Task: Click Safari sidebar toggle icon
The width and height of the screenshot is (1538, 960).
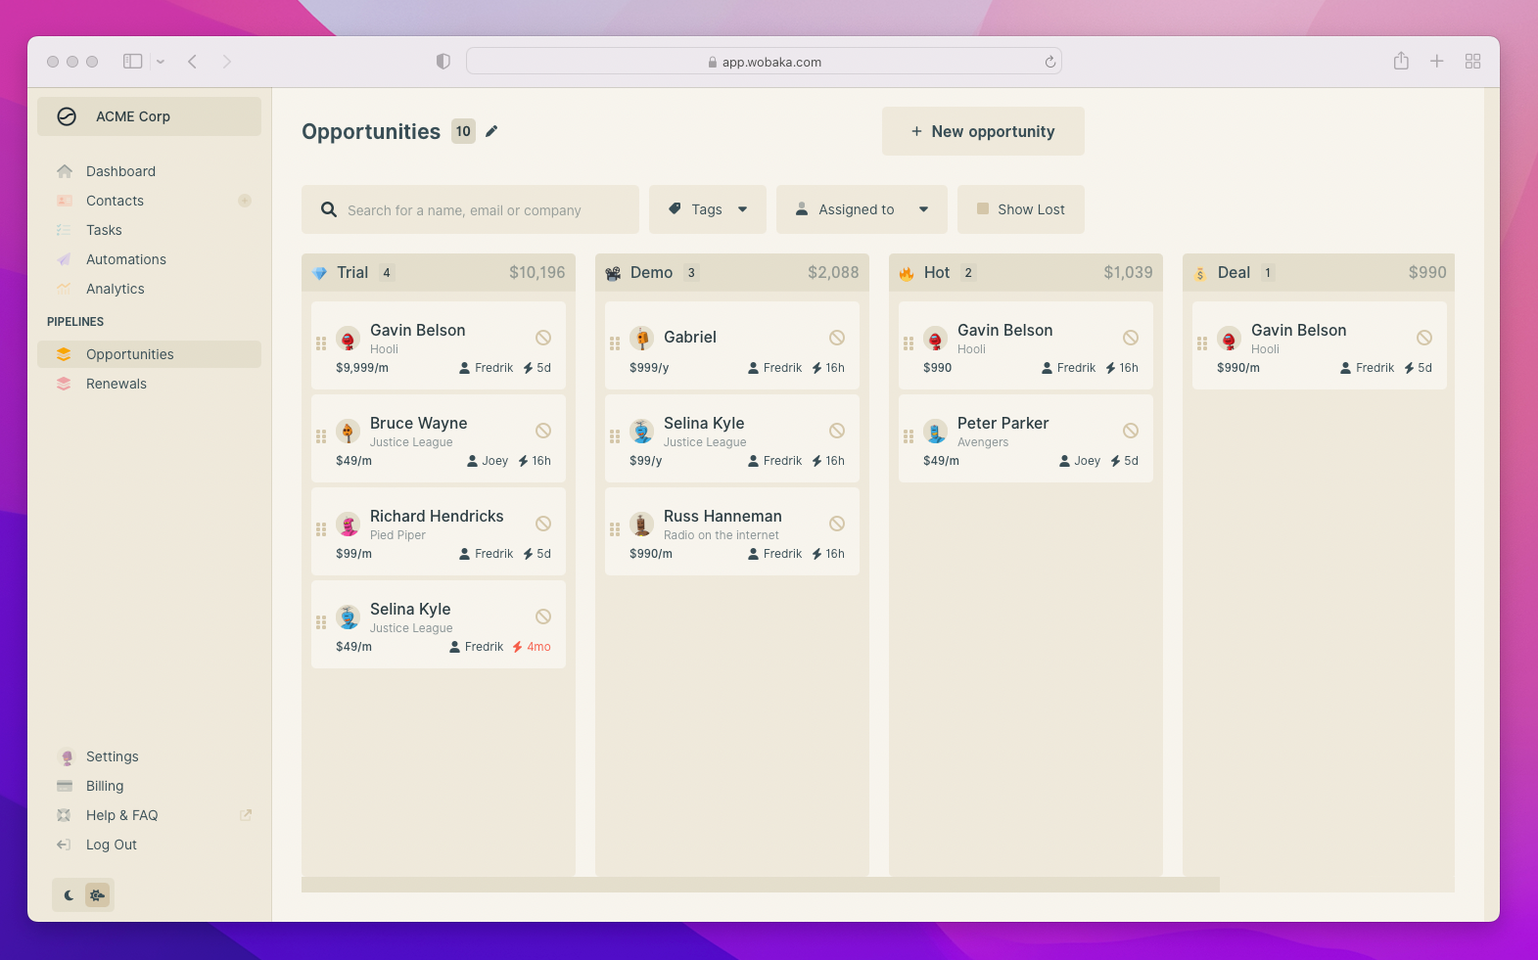Action: point(132,62)
